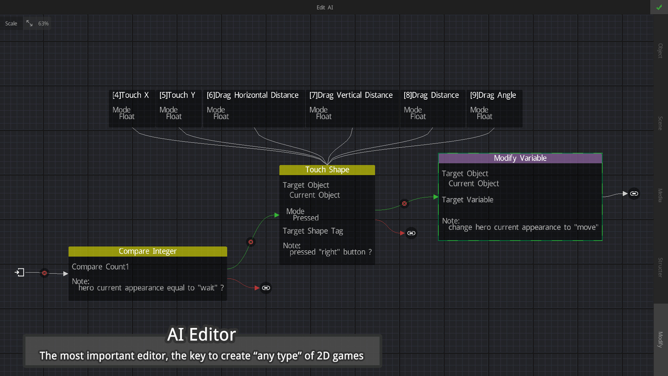The image size is (668, 376).
Task: Click the link icon on Touch Shape's red output wire
Action: [x=411, y=233]
